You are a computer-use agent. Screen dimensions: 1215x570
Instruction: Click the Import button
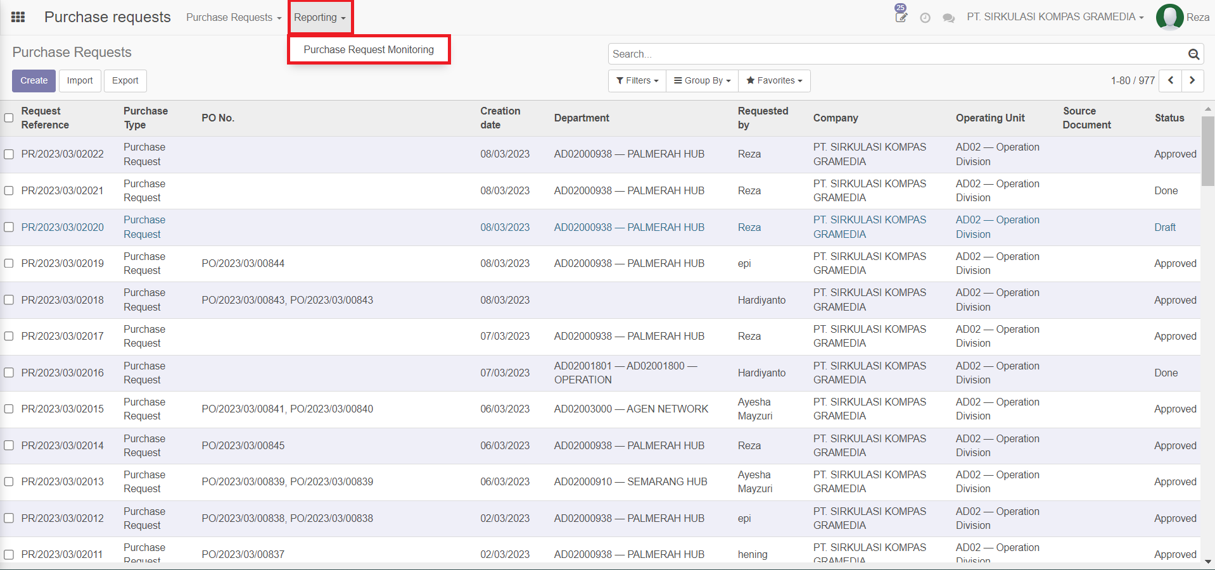click(80, 80)
